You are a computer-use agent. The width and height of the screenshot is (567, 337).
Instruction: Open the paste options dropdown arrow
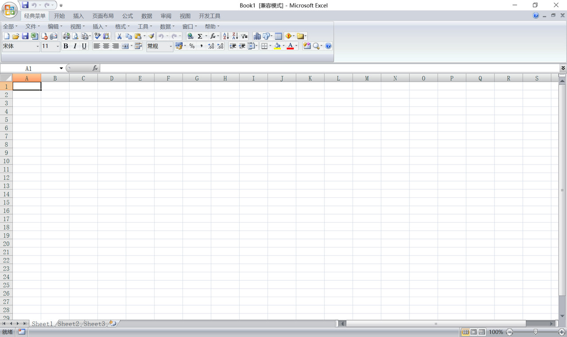click(144, 36)
